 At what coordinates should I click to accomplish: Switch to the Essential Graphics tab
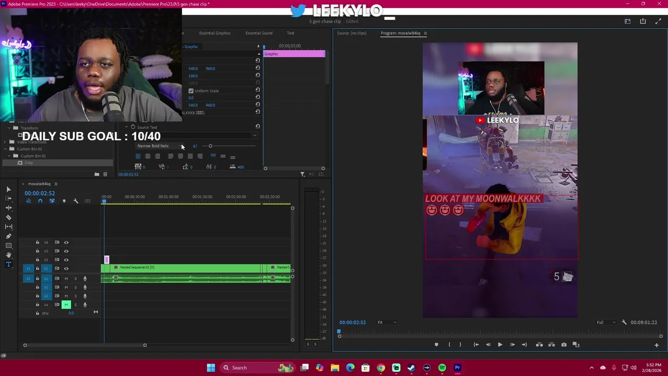[214, 33]
